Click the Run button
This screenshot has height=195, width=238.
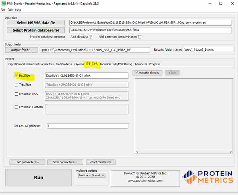[x=39, y=177]
